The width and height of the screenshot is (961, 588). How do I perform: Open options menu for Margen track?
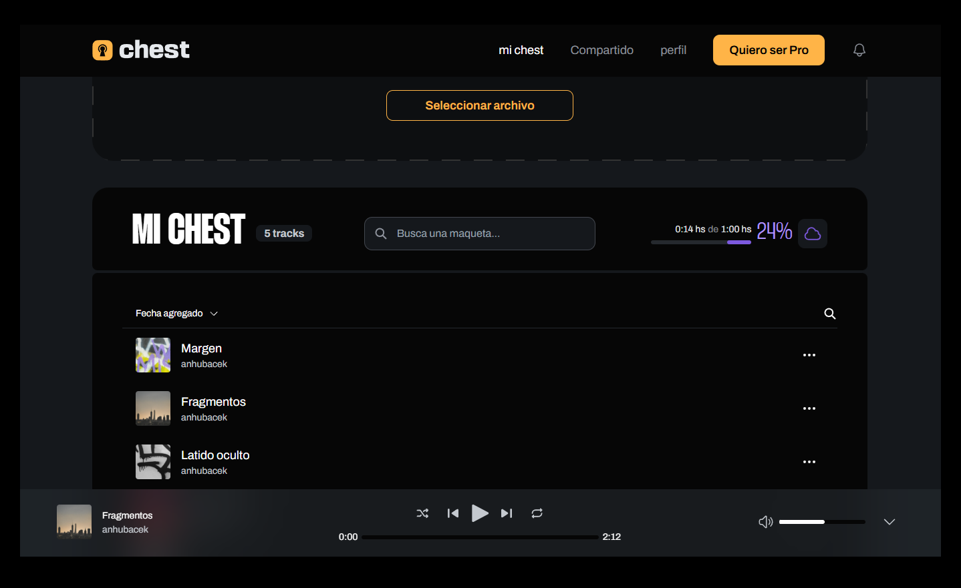coord(809,354)
